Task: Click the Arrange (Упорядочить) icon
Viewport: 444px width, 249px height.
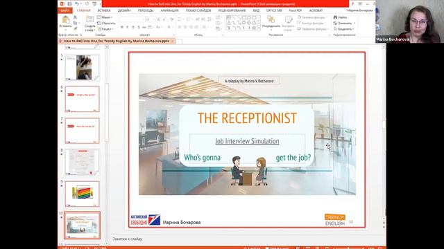Action: (271, 19)
